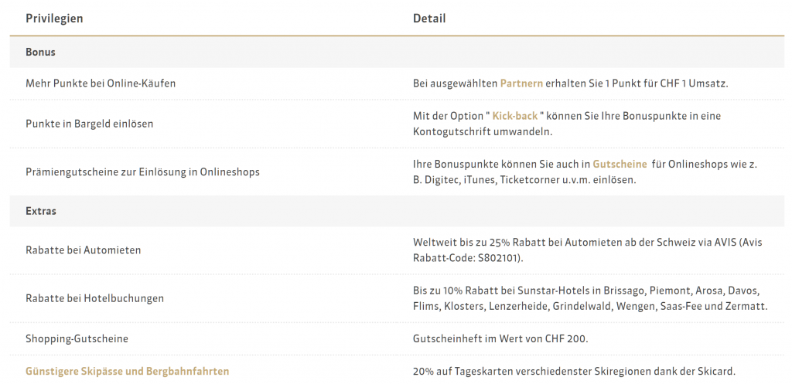Open the Gutscheine link for Onlineshops

tap(619, 164)
